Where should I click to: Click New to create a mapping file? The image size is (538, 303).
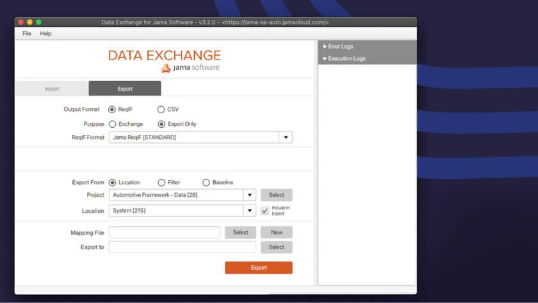point(276,233)
